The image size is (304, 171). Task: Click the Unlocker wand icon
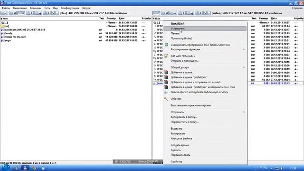[x=166, y=99]
